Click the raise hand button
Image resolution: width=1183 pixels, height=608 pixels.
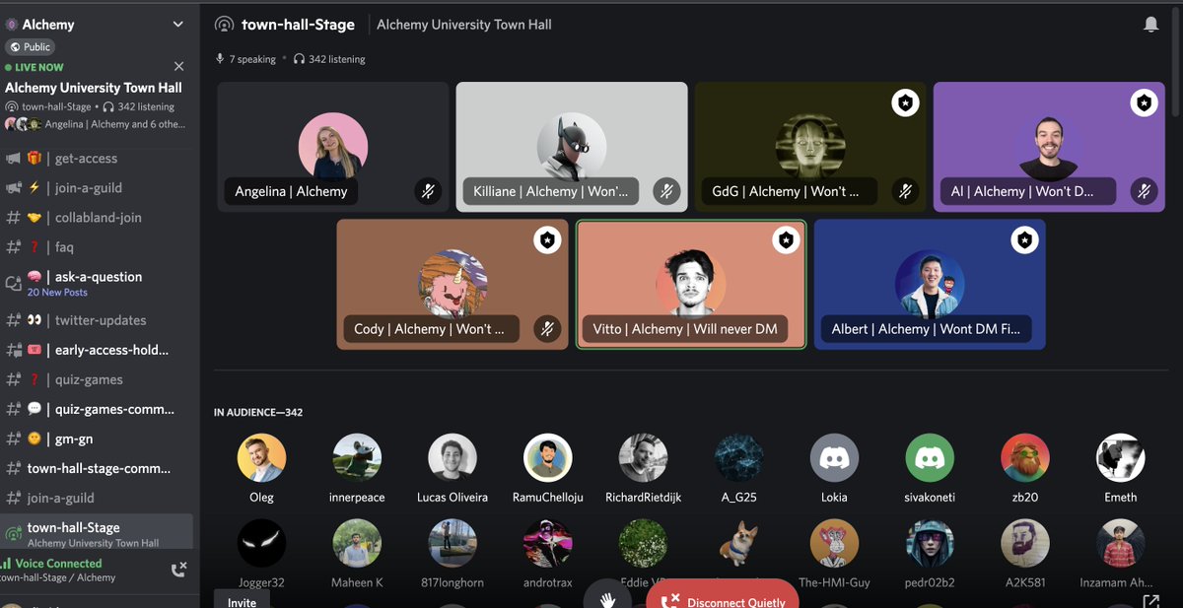coord(608,595)
